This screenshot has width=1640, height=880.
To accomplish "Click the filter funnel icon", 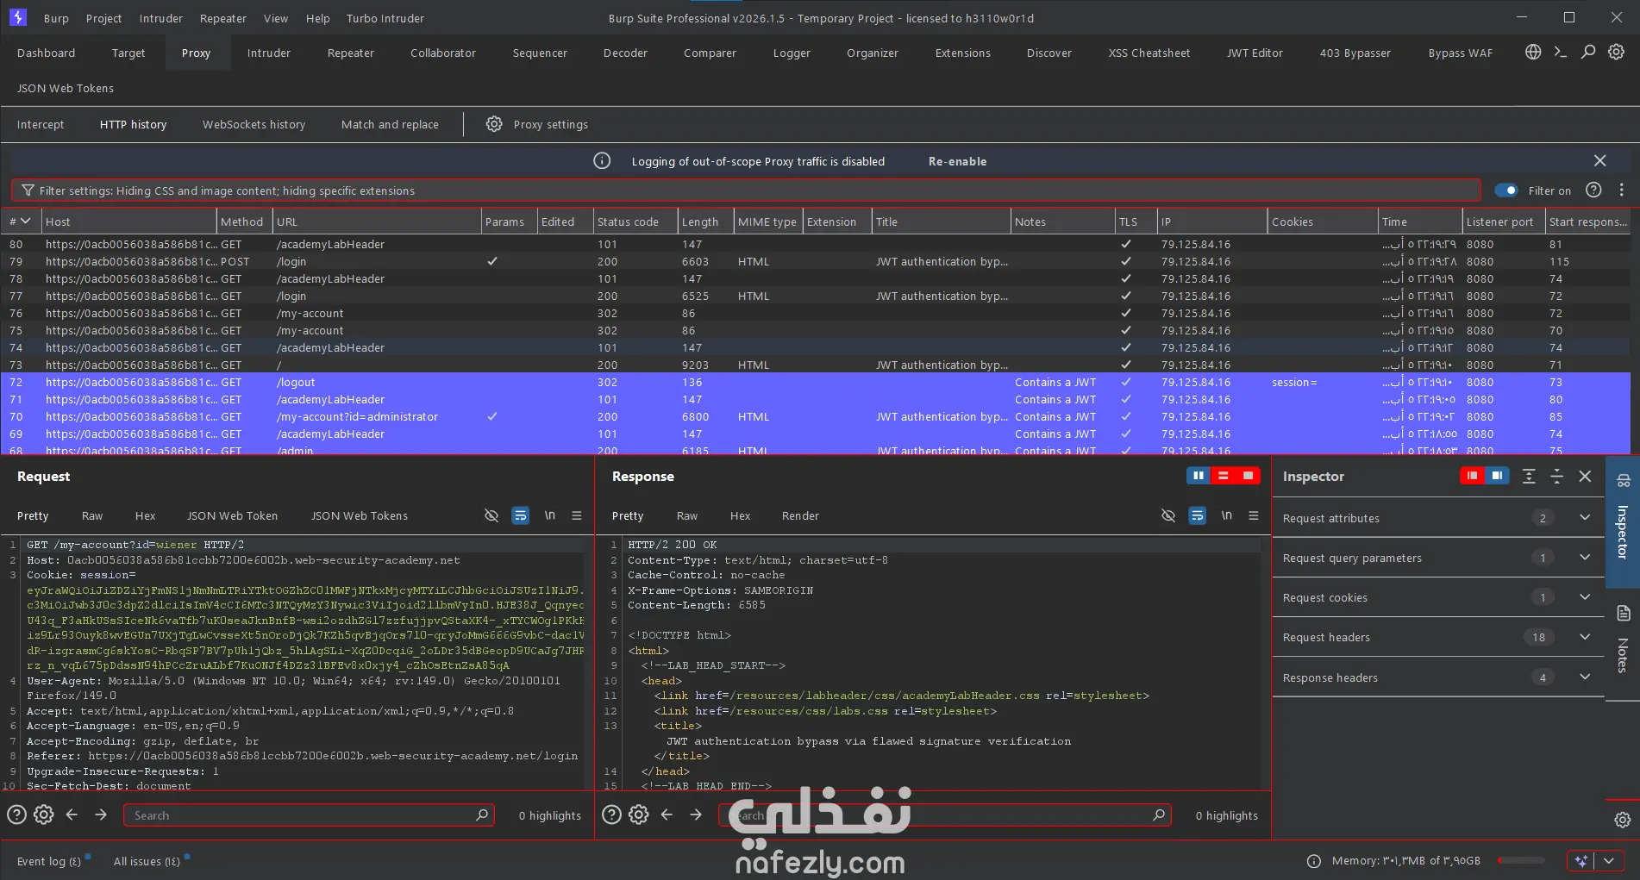I will [28, 190].
